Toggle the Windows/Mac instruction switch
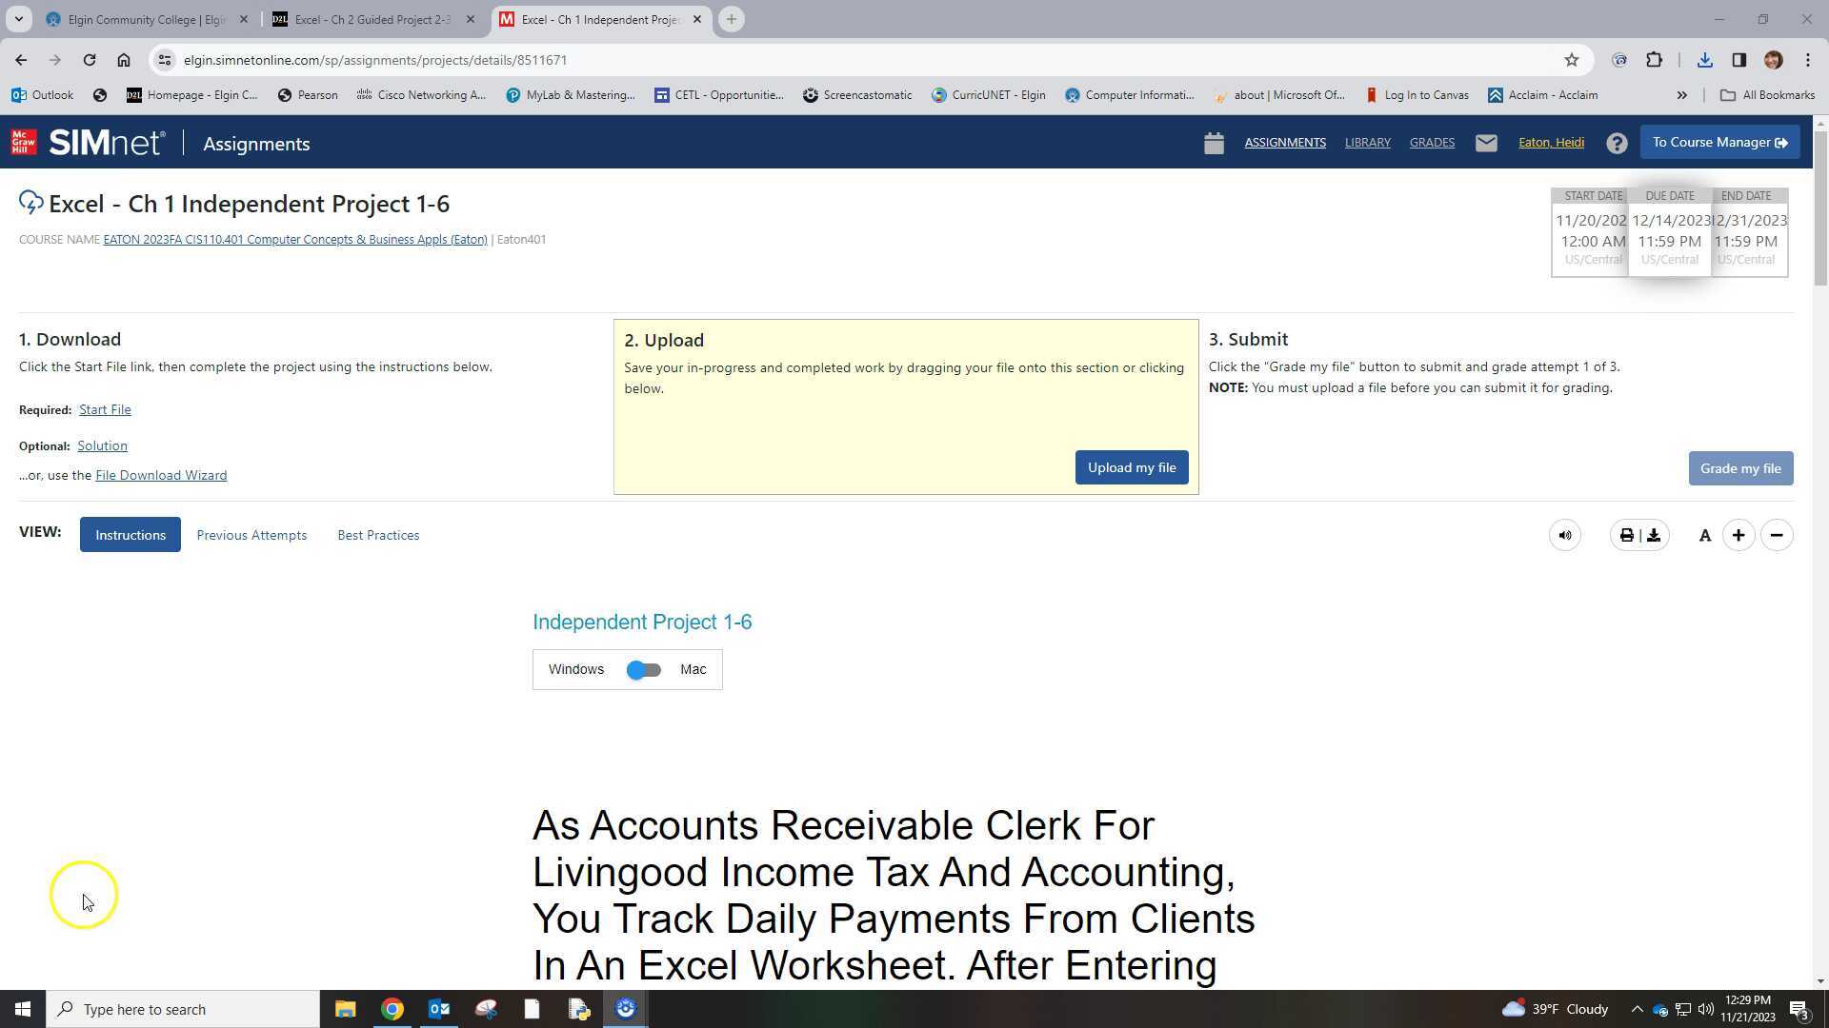Screen dimensions: 1829x1028 point(643,670)
